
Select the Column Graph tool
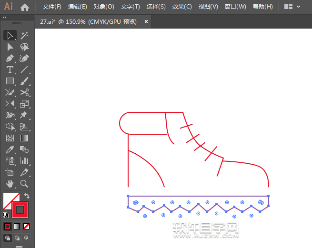click(24, 161)
